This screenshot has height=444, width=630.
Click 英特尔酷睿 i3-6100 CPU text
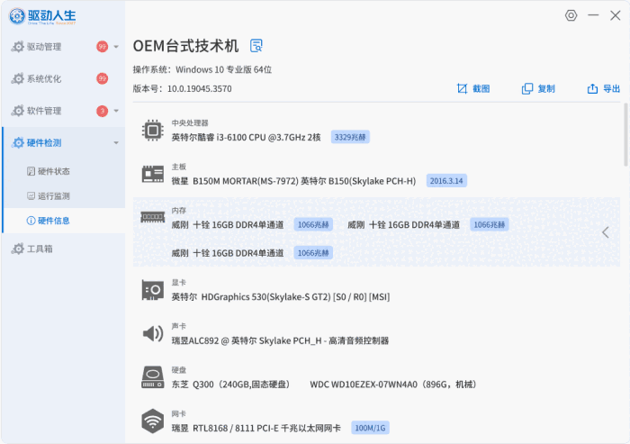246,138
